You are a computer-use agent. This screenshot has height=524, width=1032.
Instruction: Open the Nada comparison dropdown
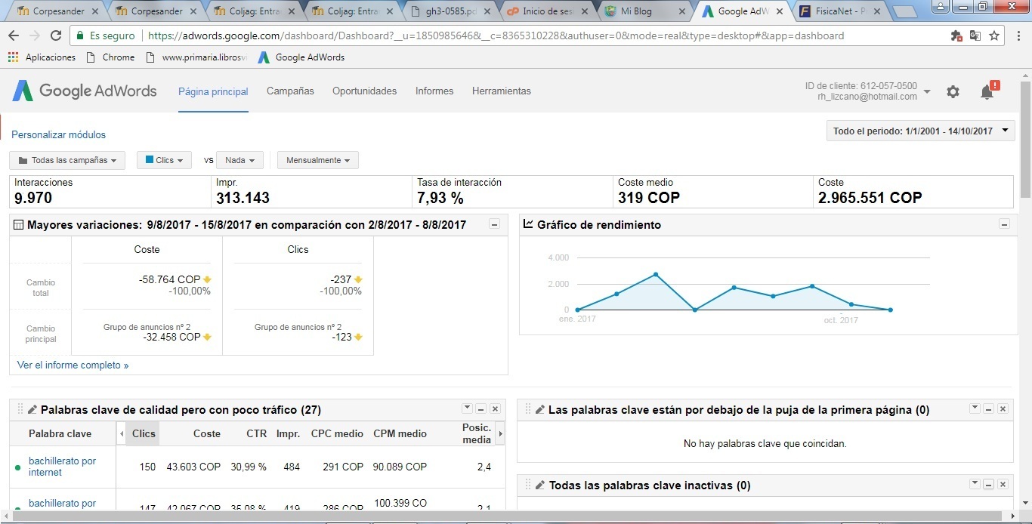point(239,160)
